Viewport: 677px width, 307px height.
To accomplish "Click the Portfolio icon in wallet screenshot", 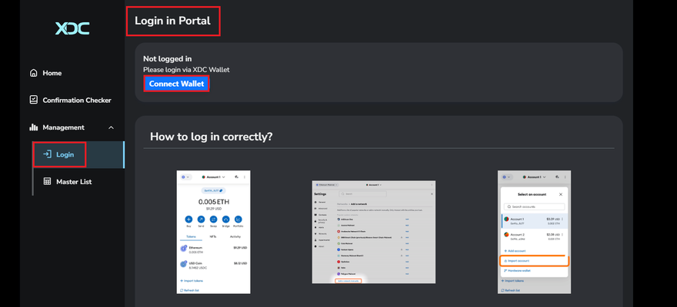I will tap(238, 220).
